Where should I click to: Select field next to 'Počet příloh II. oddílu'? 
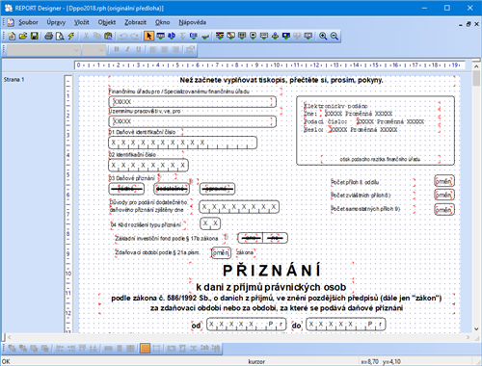tap(444, 181)
